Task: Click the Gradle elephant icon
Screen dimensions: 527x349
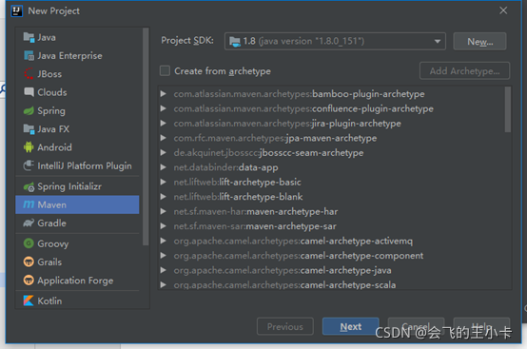Action: pos(29,223)
